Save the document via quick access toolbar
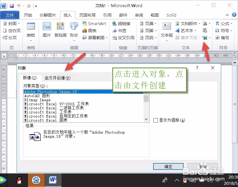This screenshot has width=238, height=187. coord(11,6)
